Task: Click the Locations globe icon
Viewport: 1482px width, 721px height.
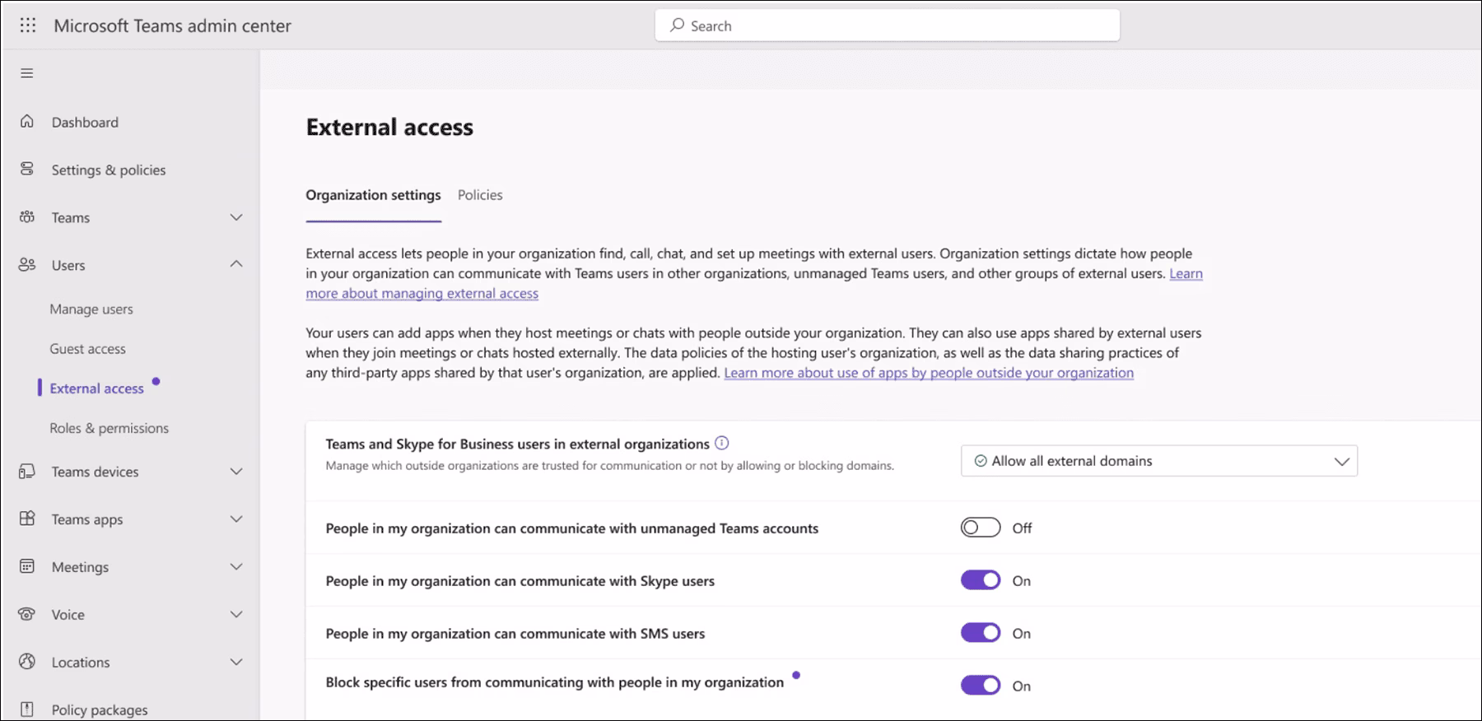Action: point(27,663)
